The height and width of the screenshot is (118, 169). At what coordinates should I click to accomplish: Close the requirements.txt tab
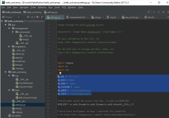point(87,17)
